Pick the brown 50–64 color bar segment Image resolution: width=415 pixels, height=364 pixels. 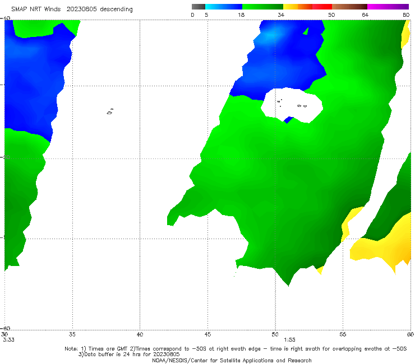349,7
